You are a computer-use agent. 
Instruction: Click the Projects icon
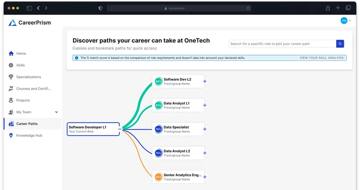pos(11,100)
